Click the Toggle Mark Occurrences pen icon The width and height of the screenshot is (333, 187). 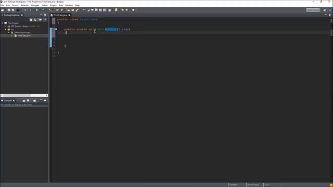(x=89, y=10)
